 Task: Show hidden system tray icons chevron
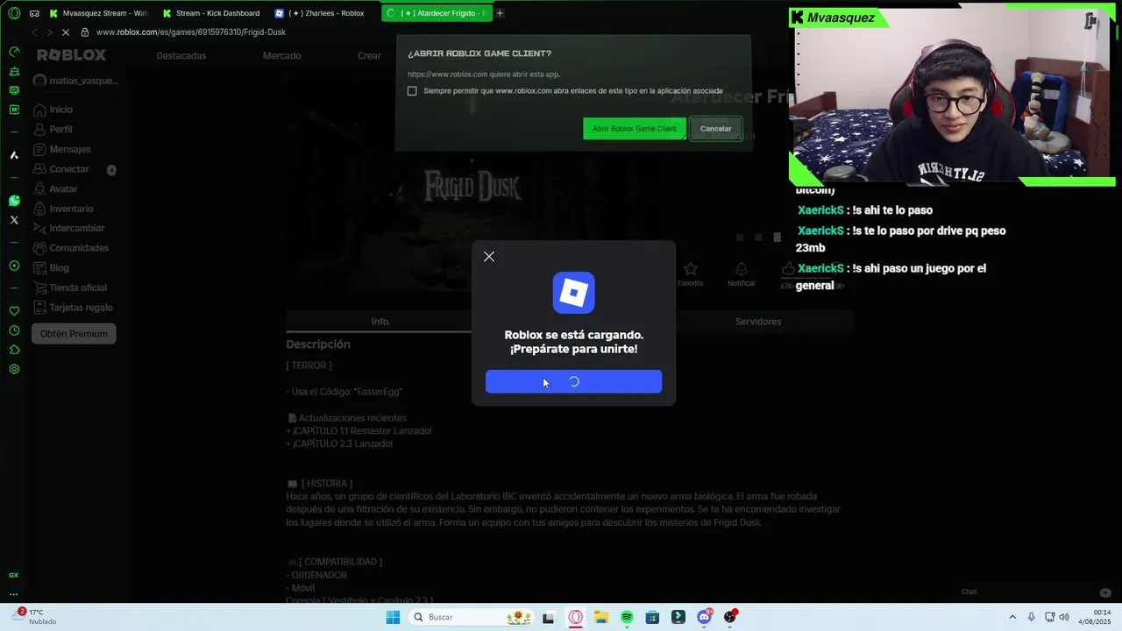pyautogui.click(x=1012, y=617)
